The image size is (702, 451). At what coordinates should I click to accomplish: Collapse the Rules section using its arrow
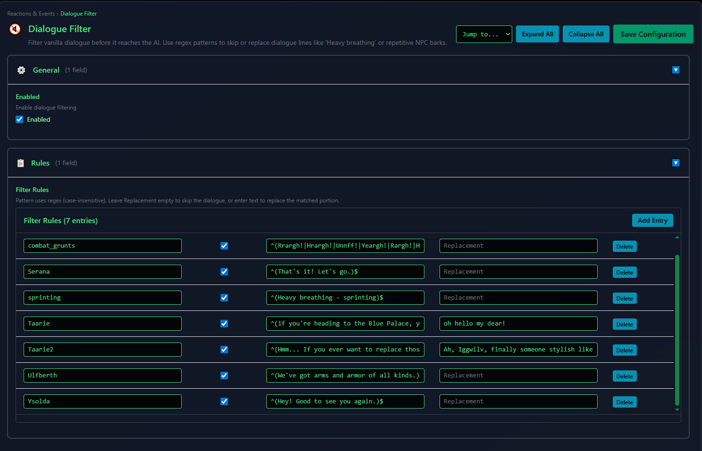pyautogui.click(x=676, y=163)
